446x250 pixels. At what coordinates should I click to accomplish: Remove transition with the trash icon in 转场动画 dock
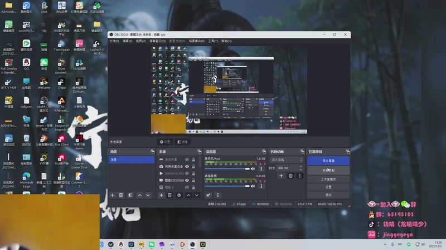point(290,176)
